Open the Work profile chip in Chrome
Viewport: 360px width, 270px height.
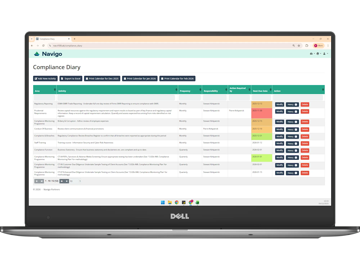(318, 46)
